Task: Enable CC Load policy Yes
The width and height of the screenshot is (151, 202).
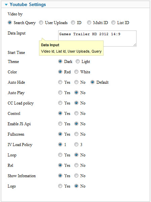Action: [60, 103]
